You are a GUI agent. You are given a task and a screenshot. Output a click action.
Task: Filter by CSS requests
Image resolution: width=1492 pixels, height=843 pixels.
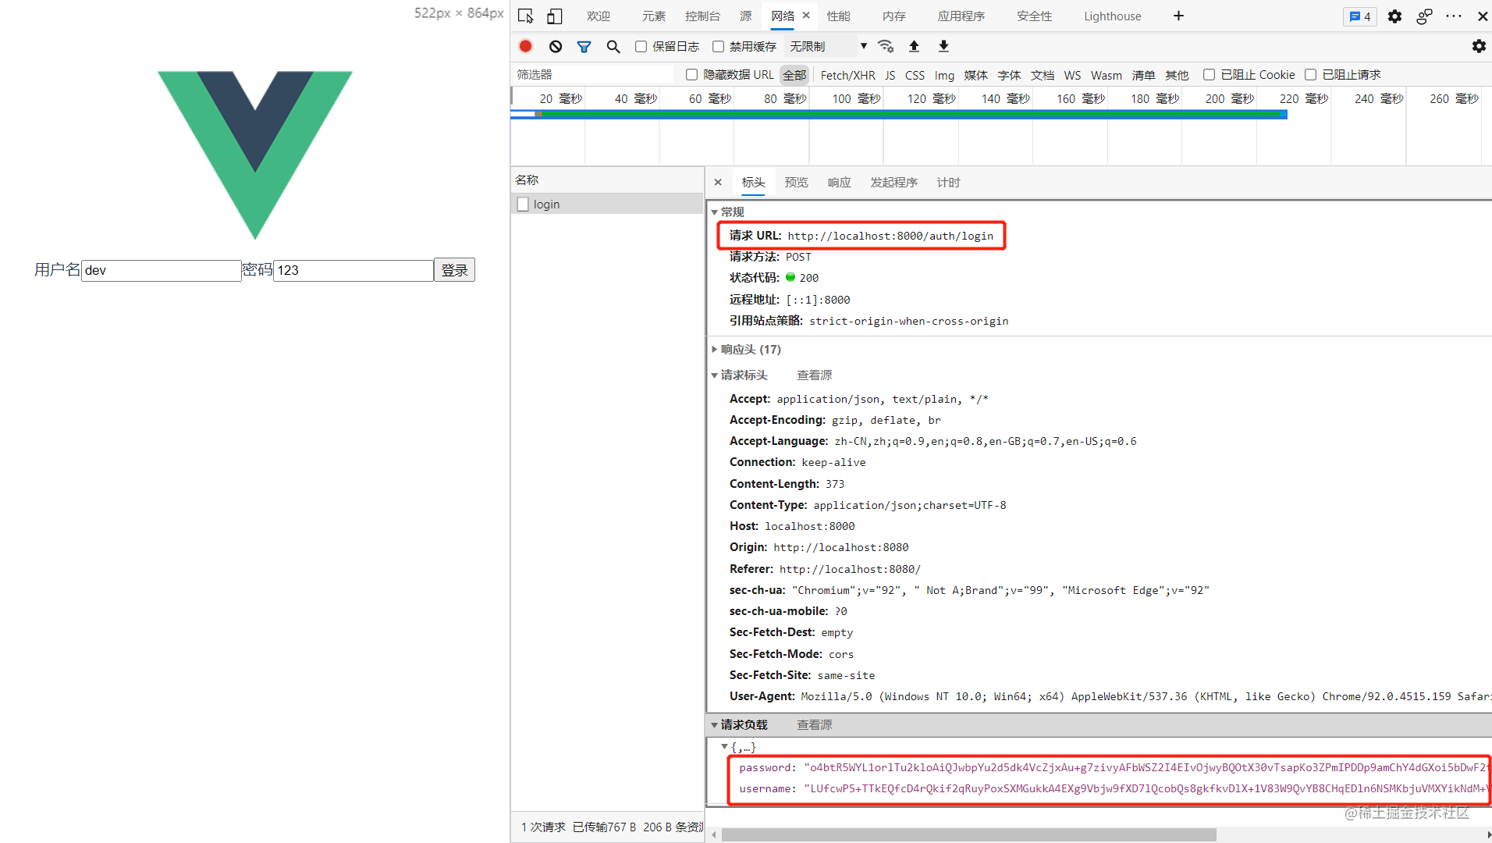pos(915,75)
